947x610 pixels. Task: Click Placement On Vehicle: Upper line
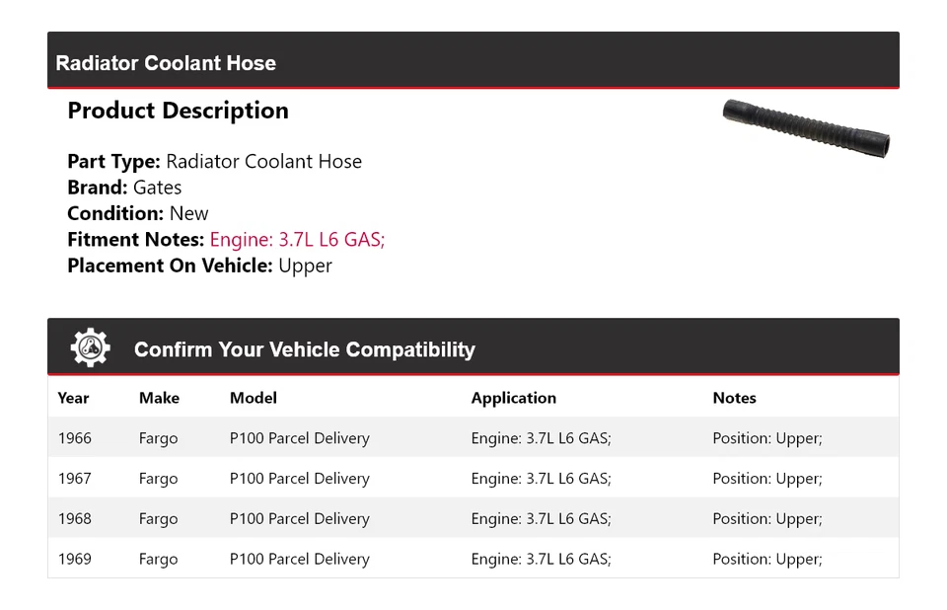(199, 266)
